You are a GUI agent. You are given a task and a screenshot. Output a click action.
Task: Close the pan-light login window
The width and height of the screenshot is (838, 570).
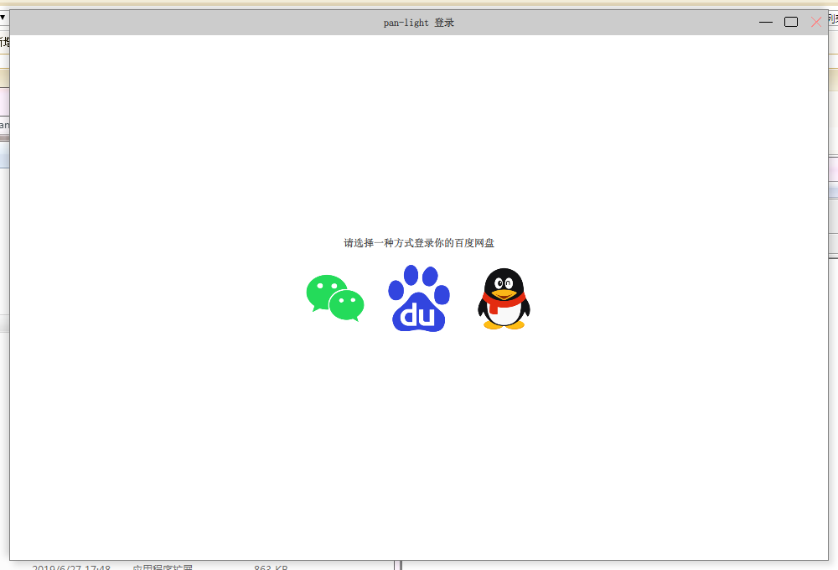point(816,22)
